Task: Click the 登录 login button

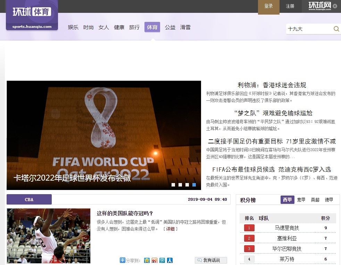Action: pyautogui.click(x=268, y=6)
